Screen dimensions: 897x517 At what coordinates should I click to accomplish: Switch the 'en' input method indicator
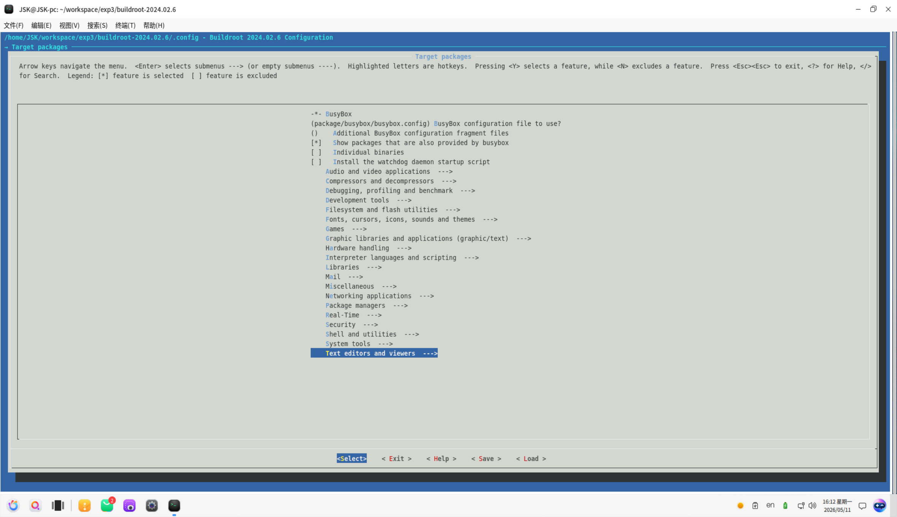[x=770, y=505]
